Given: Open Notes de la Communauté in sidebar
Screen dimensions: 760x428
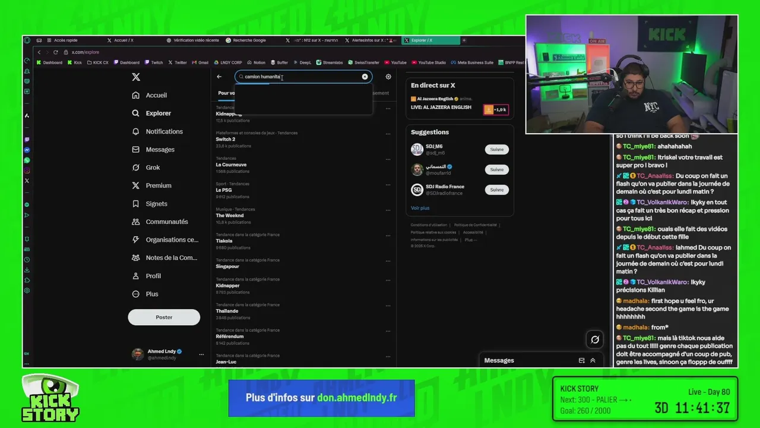Looking at the screenshot, I should coord(164,257).
